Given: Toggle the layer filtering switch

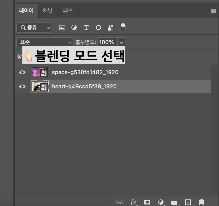Looking at the screenshot, I should coord(123,28).
